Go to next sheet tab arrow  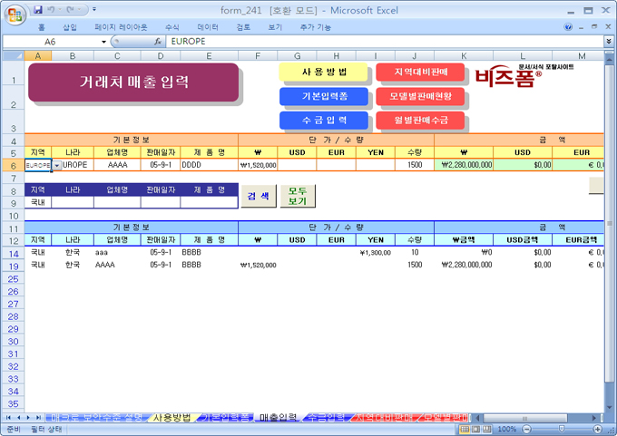point(30,418)
